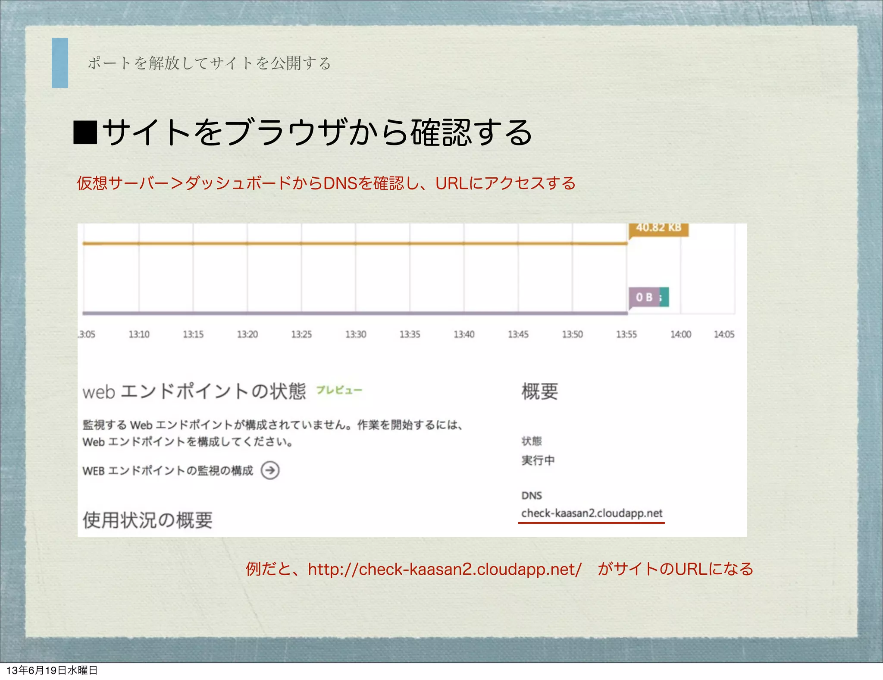Viewport: 883px width, 680px height.
Task: Click the DNS label under 概要
Action: coord(532,495)
